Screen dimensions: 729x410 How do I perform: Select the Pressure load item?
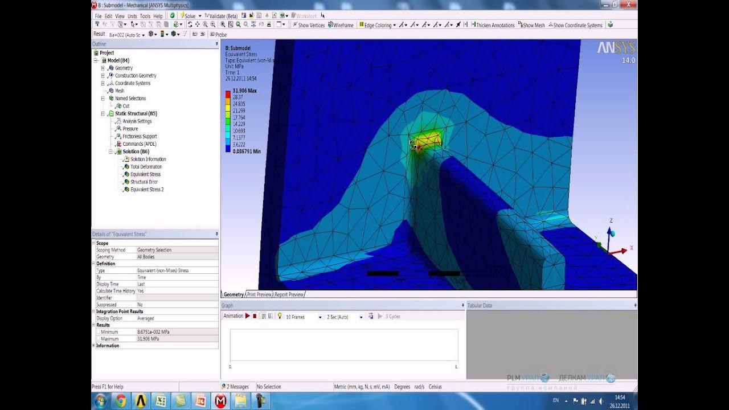pyautogui.click(x=130, y=129)
